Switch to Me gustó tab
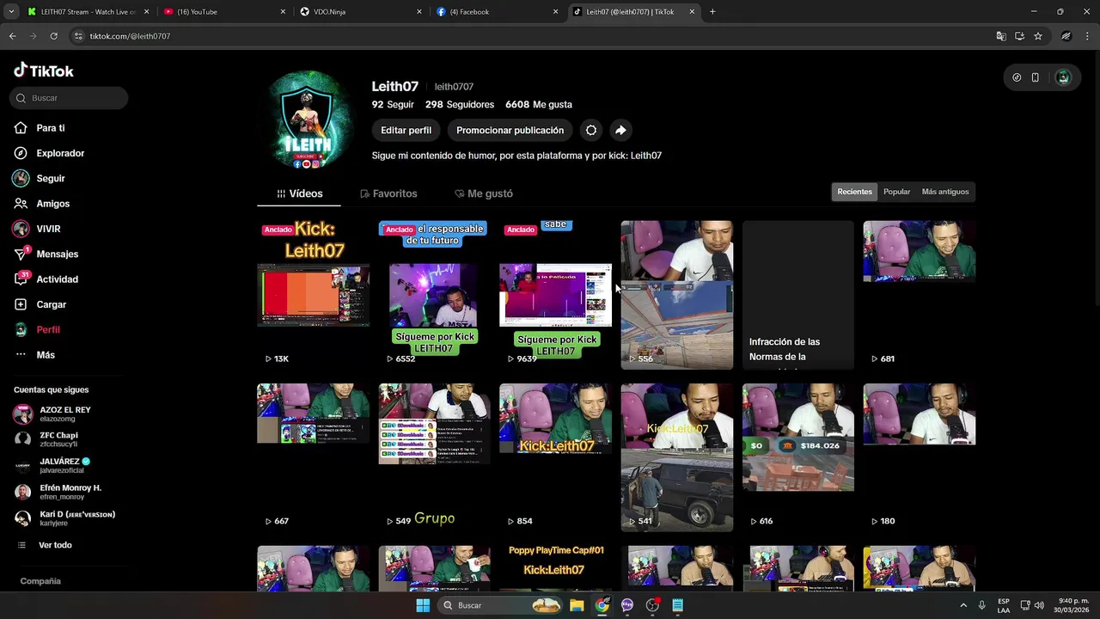 [483, 193]
